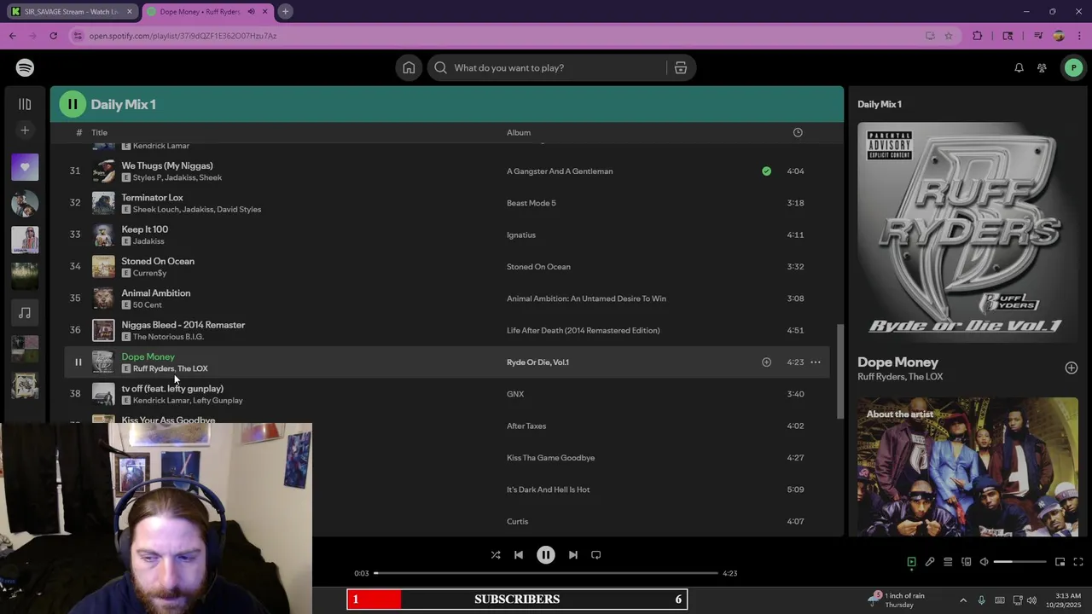The image size is (1092, 614).
Task: Adjust the Spotify volume slider
Action: pos(1019,562)
